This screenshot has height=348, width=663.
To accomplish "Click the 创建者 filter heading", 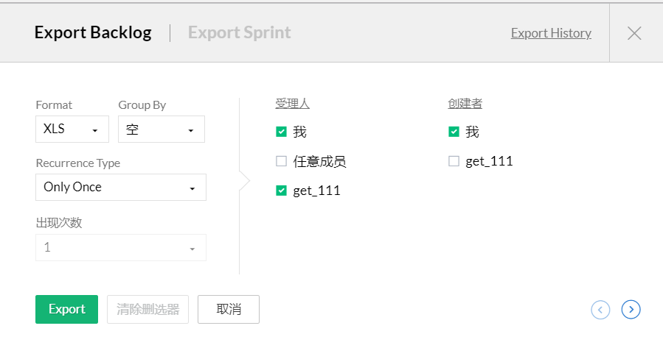I will (x=465, y=104).
